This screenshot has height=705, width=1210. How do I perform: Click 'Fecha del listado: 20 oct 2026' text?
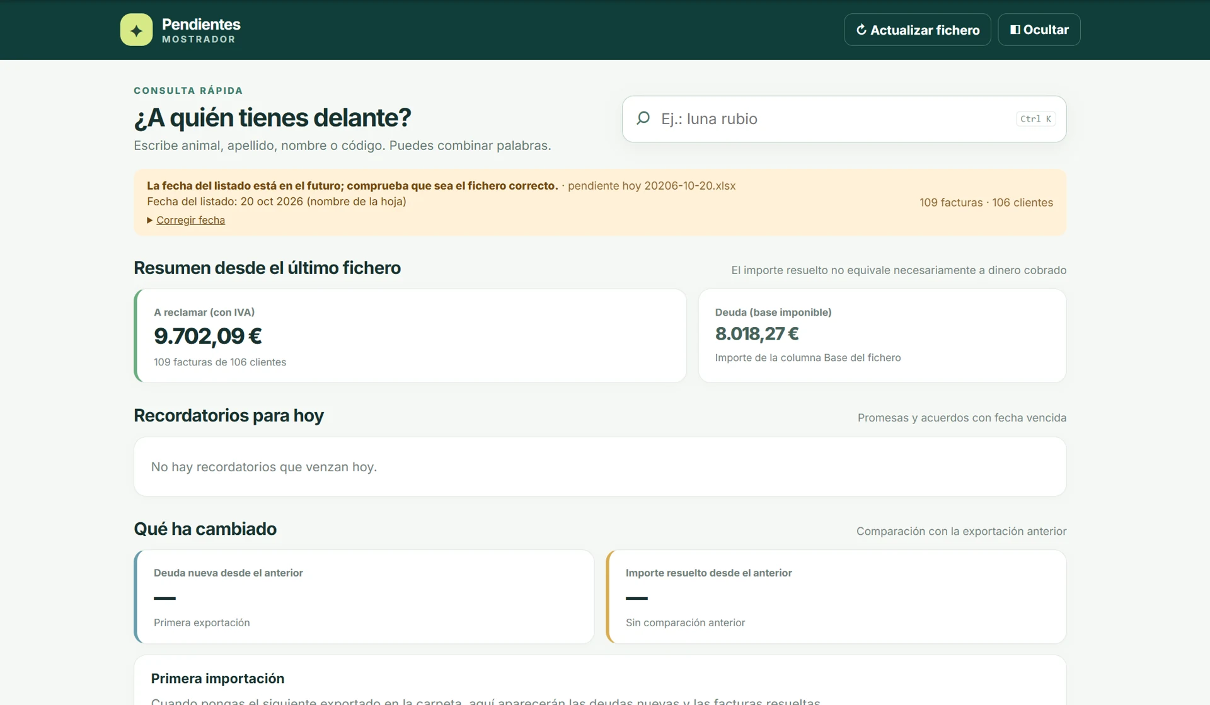pyautogui.click(x=225, y=202)
